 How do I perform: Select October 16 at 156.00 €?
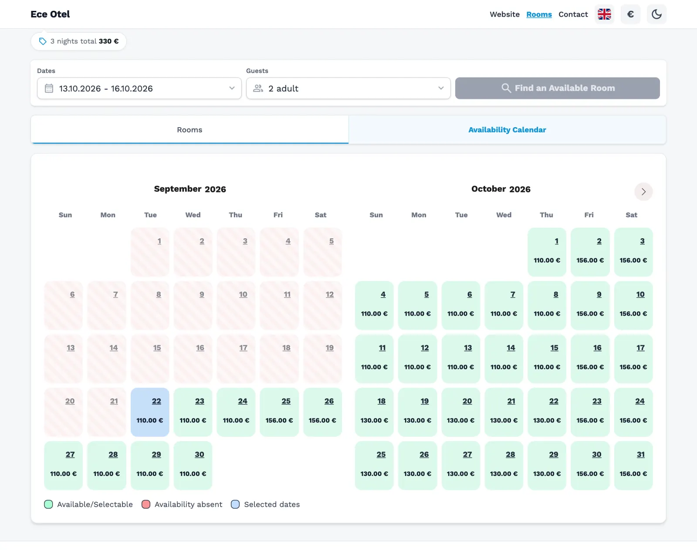click(x=590, y=359)
